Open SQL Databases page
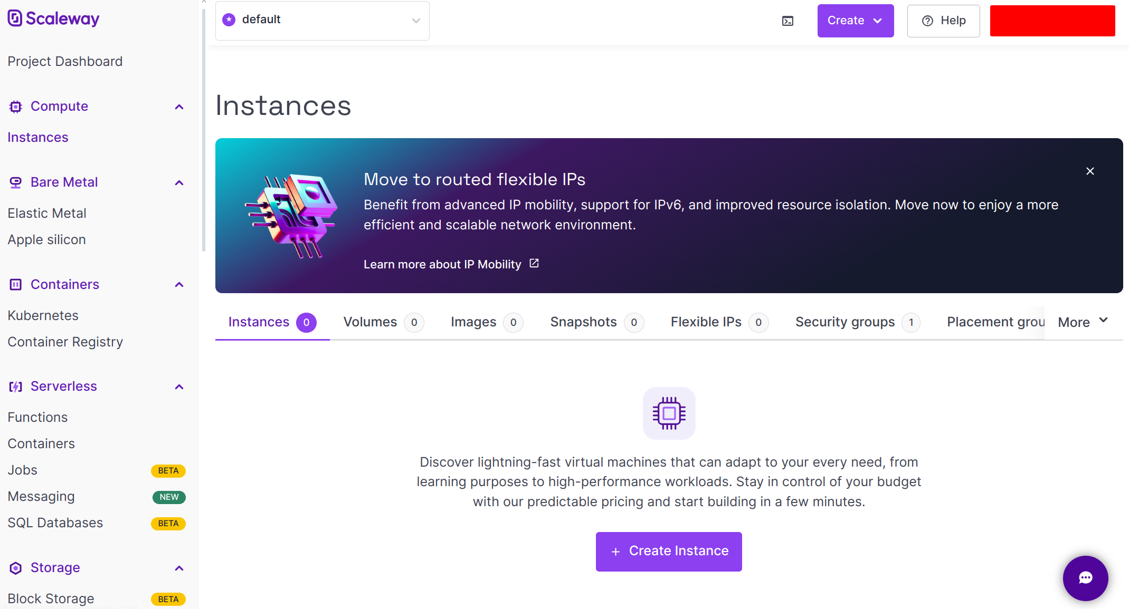1129x609 pixels. 55,523
